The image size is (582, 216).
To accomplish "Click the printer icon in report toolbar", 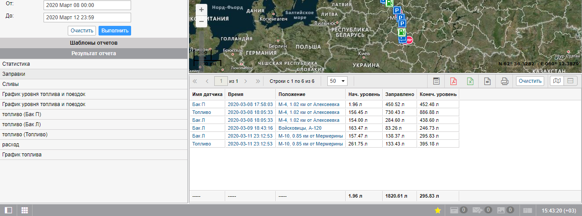I will [x=505, y=81].
